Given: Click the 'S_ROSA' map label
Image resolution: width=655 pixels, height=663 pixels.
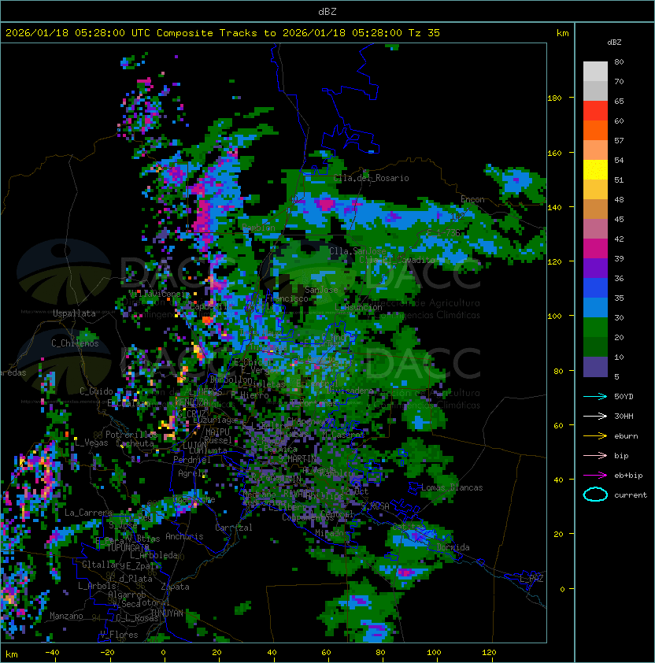Looking at the screenshot, I should (375, 506).
